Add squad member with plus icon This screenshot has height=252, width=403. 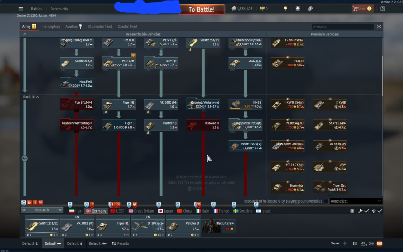click(x=345, y=243)
